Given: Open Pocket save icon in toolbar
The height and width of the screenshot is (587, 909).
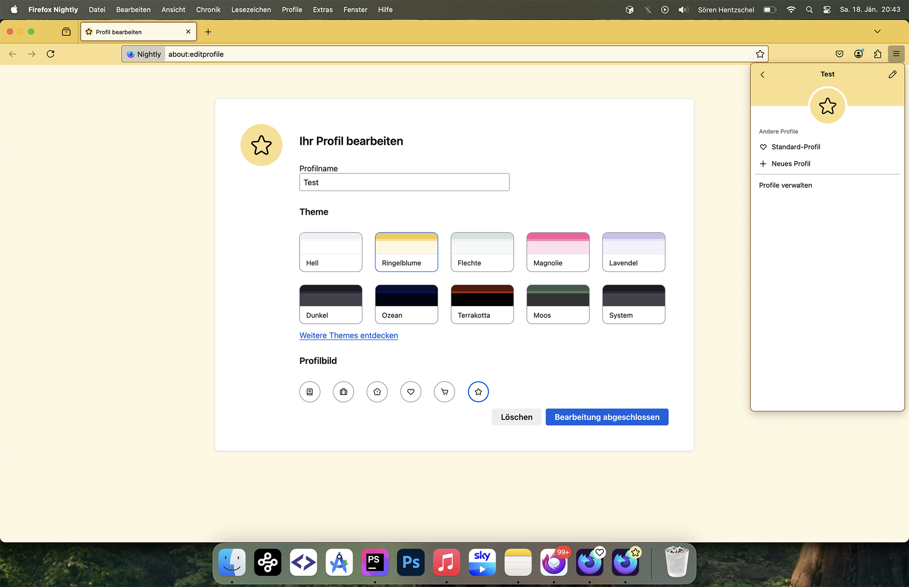Looking at the screenshot, I should point(839,54).
